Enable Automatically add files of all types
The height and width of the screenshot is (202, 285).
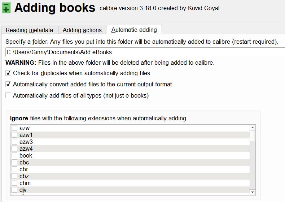(9, 96)
